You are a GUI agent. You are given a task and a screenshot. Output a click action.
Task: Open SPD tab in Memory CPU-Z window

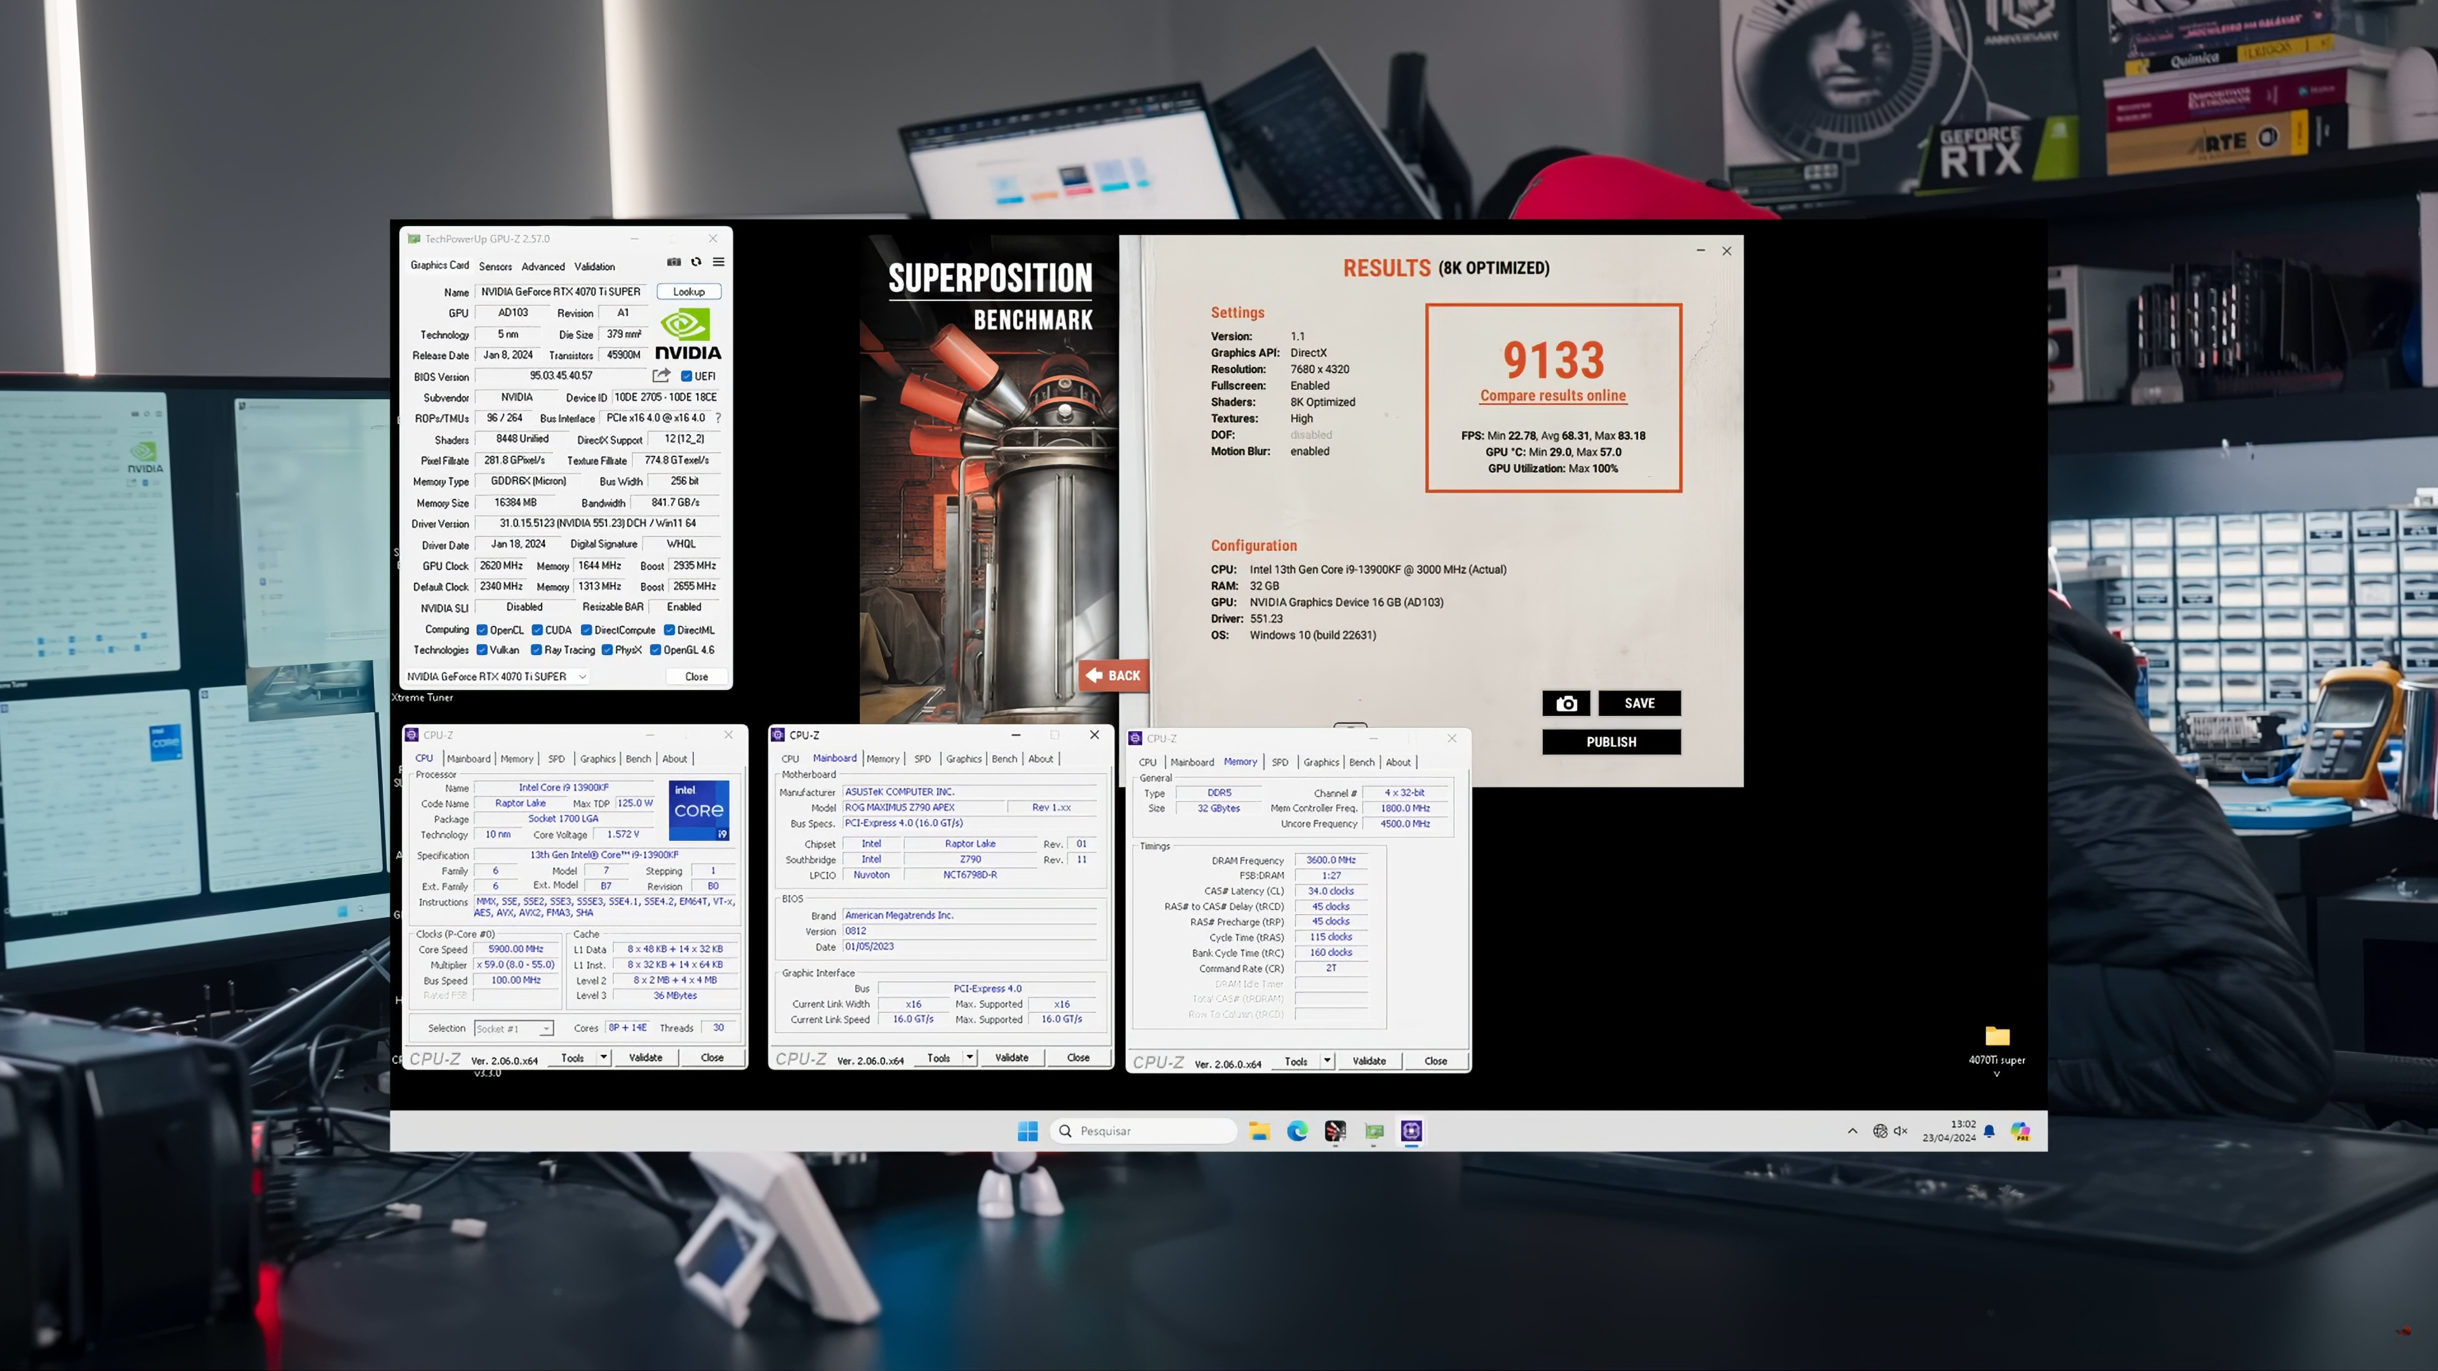point(1279,762)
